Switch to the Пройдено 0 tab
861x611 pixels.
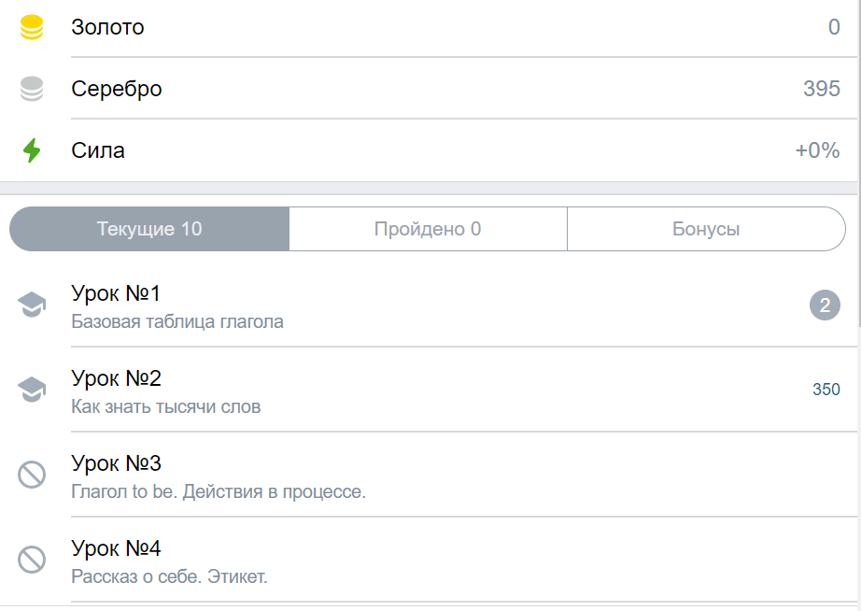[428, 229]
